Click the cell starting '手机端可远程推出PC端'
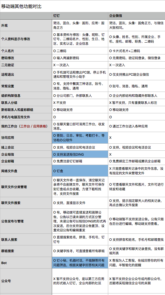 [80, 74]
